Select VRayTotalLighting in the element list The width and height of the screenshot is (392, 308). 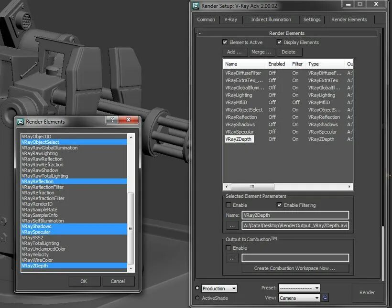point(74,243)
